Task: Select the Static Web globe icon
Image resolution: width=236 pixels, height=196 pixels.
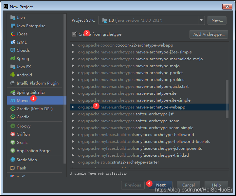Action: [x=13, y=160]
